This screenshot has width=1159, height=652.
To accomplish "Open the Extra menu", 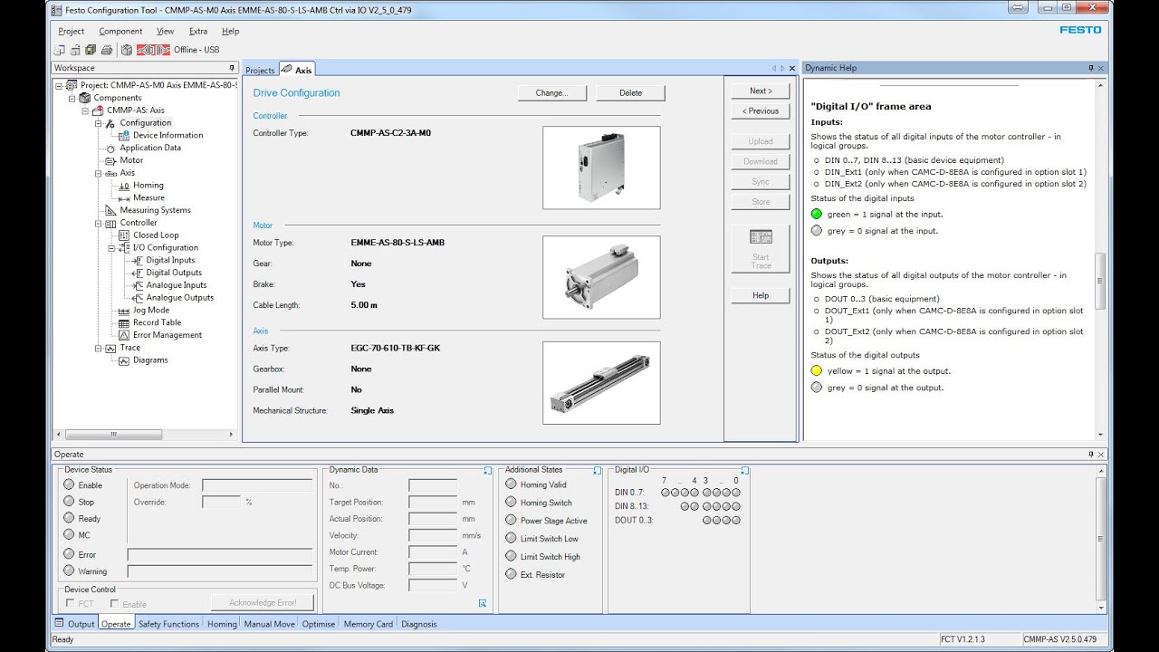I will point(198,32).
